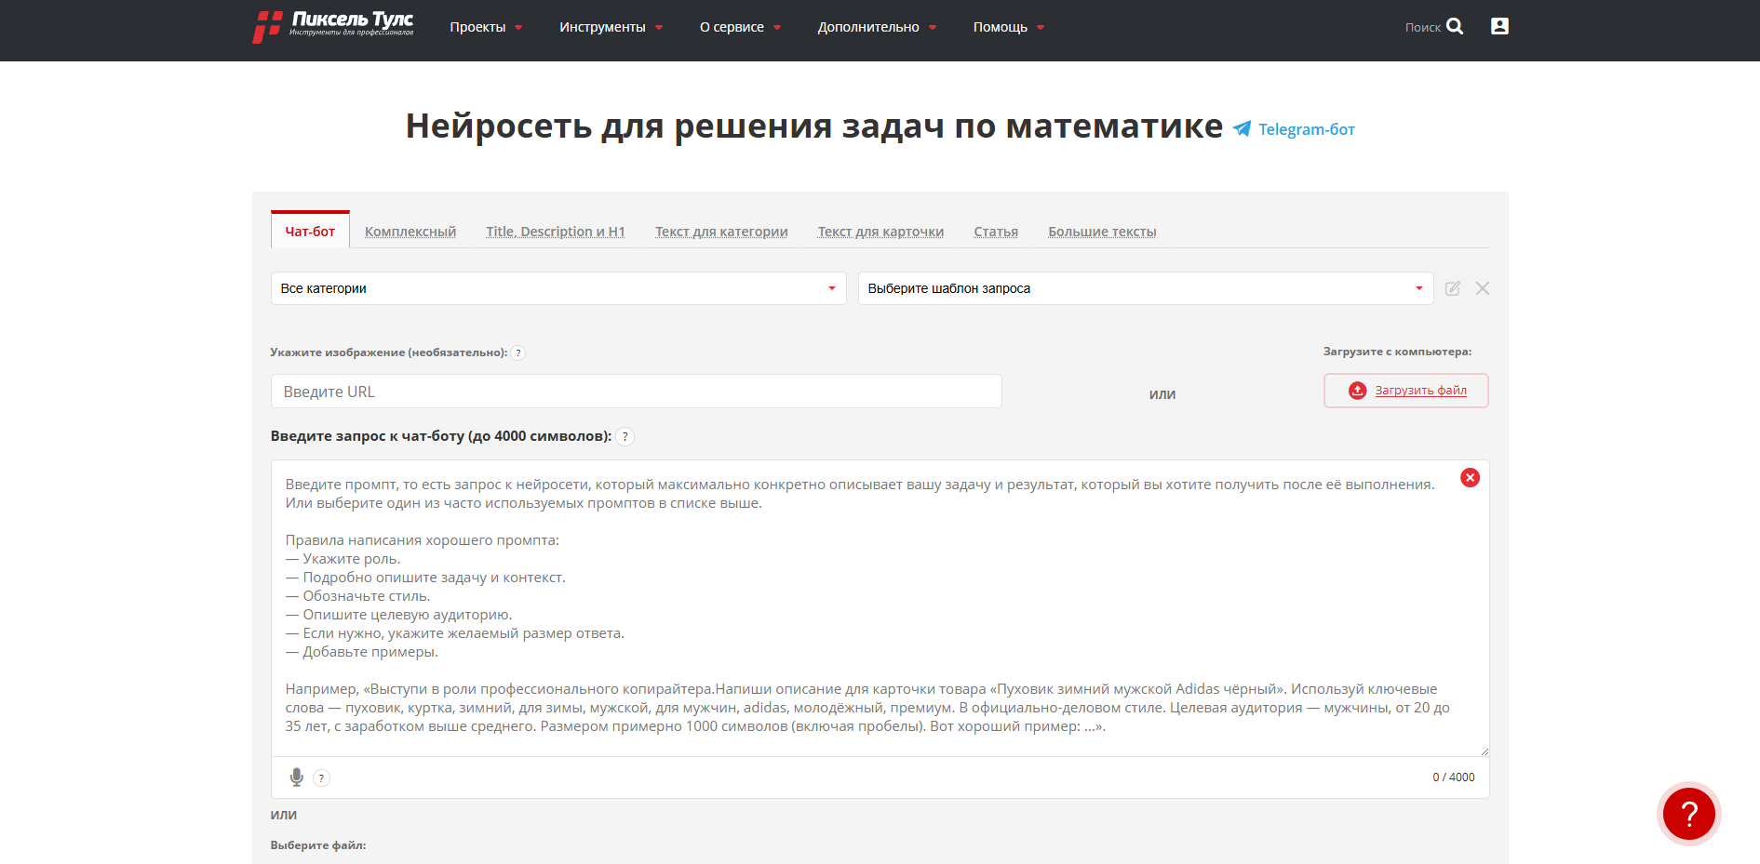Screen dimensions: 1760x864
Task: Click the X icon beside template dropdown
Action: pos(1483,288)
